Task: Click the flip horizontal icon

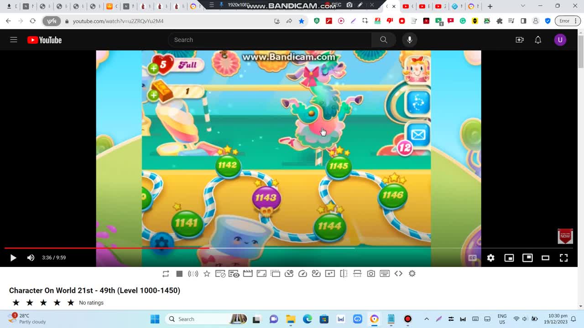Action: [344, 274]
